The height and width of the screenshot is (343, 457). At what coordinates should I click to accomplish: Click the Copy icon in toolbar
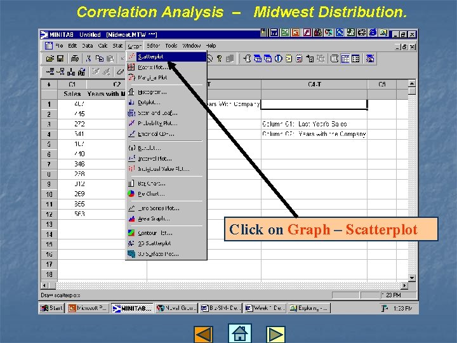pyautogui.click(x=100, y=59)
